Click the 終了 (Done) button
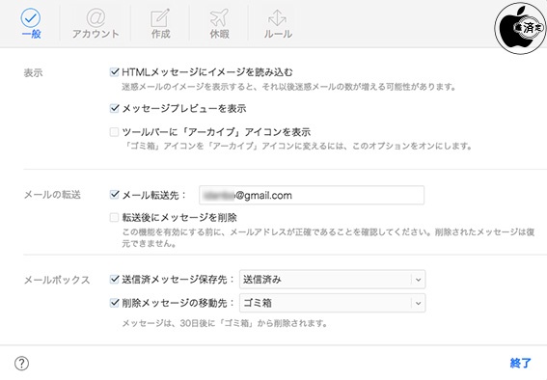547x380 pixels. [x=521, y=363]
